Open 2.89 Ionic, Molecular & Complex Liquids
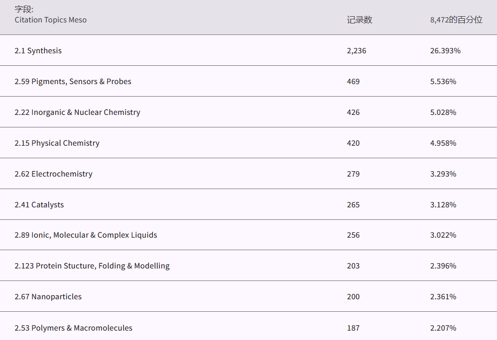 point(86,235)
